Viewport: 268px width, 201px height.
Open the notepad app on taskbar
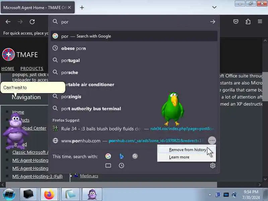pos(70,194)
